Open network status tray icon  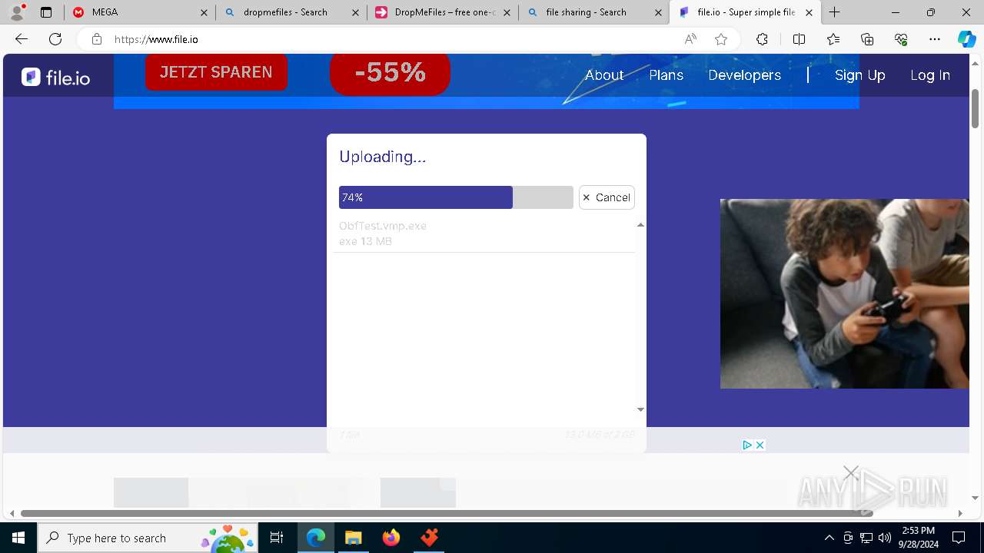(x=866, y=538)
